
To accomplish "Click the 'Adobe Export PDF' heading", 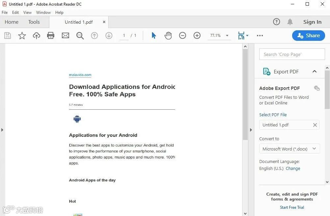I will (x=279, y=88).
